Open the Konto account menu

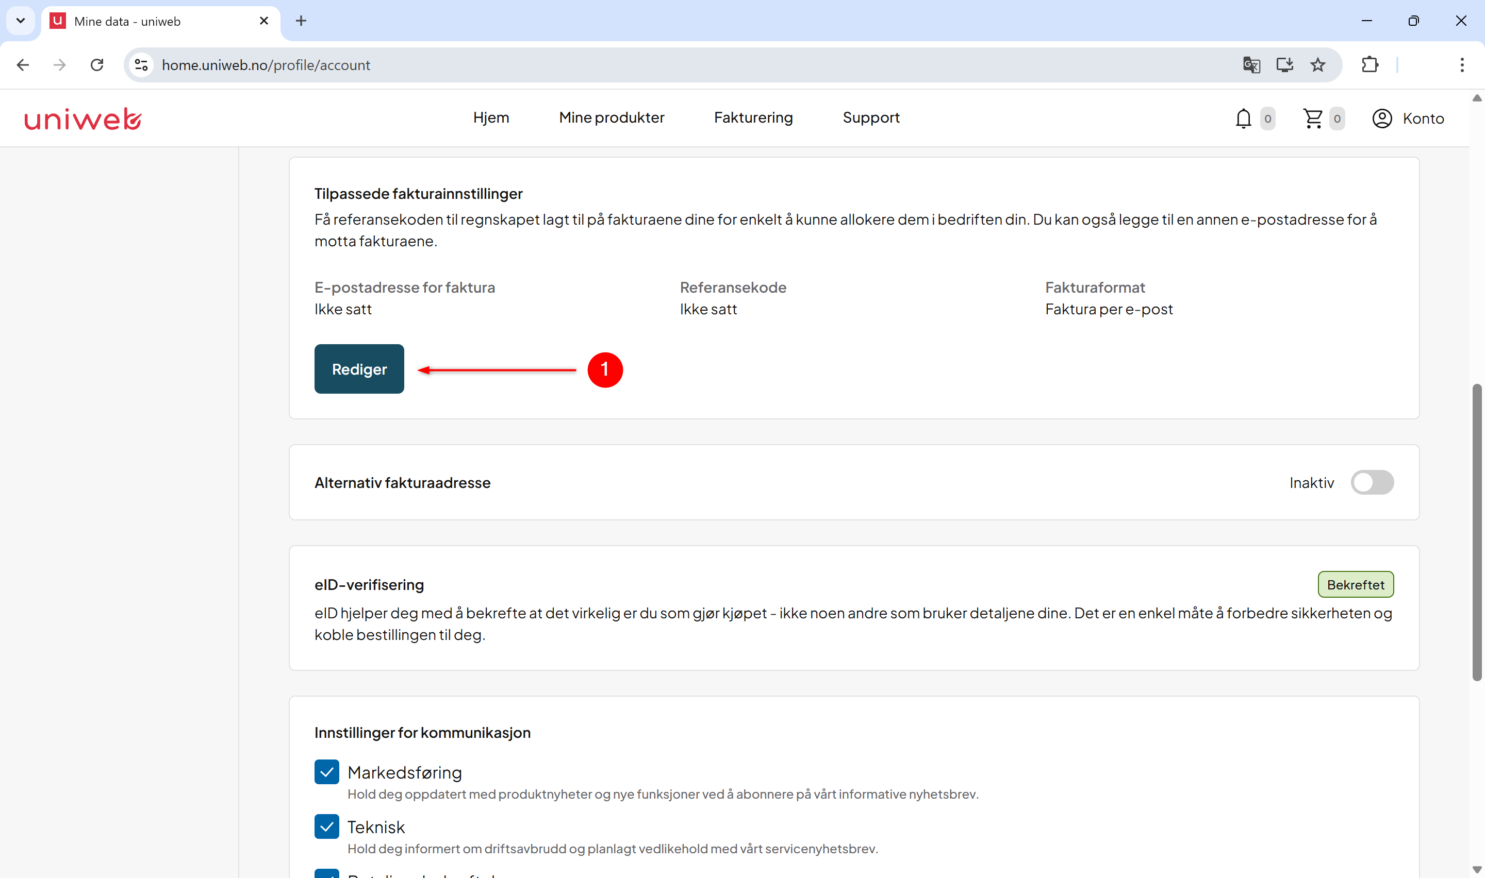coord(1408,119)
